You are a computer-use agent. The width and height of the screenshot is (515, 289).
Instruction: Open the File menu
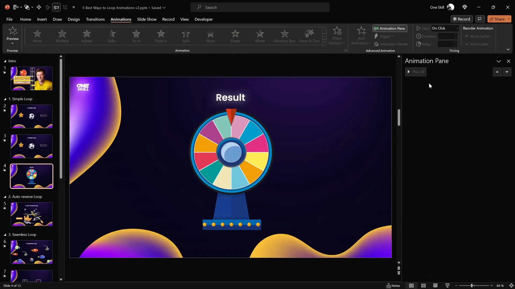pyautogui.click(x=9, y=19)
